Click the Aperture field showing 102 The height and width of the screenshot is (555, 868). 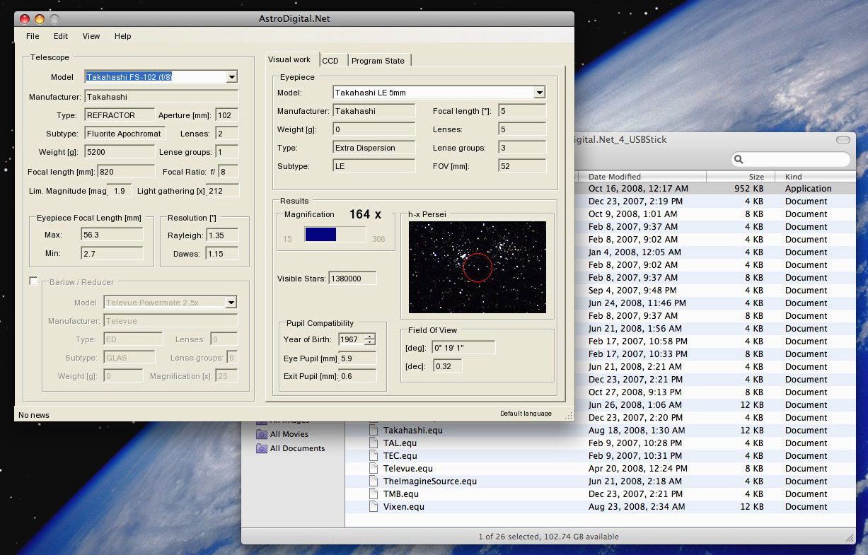tap(226, 115)
